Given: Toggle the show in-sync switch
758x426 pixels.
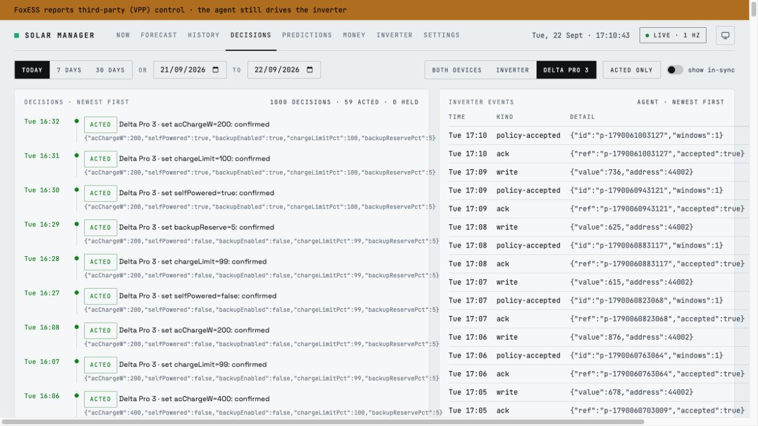Looking at the screenshot, I should [675, 69].
